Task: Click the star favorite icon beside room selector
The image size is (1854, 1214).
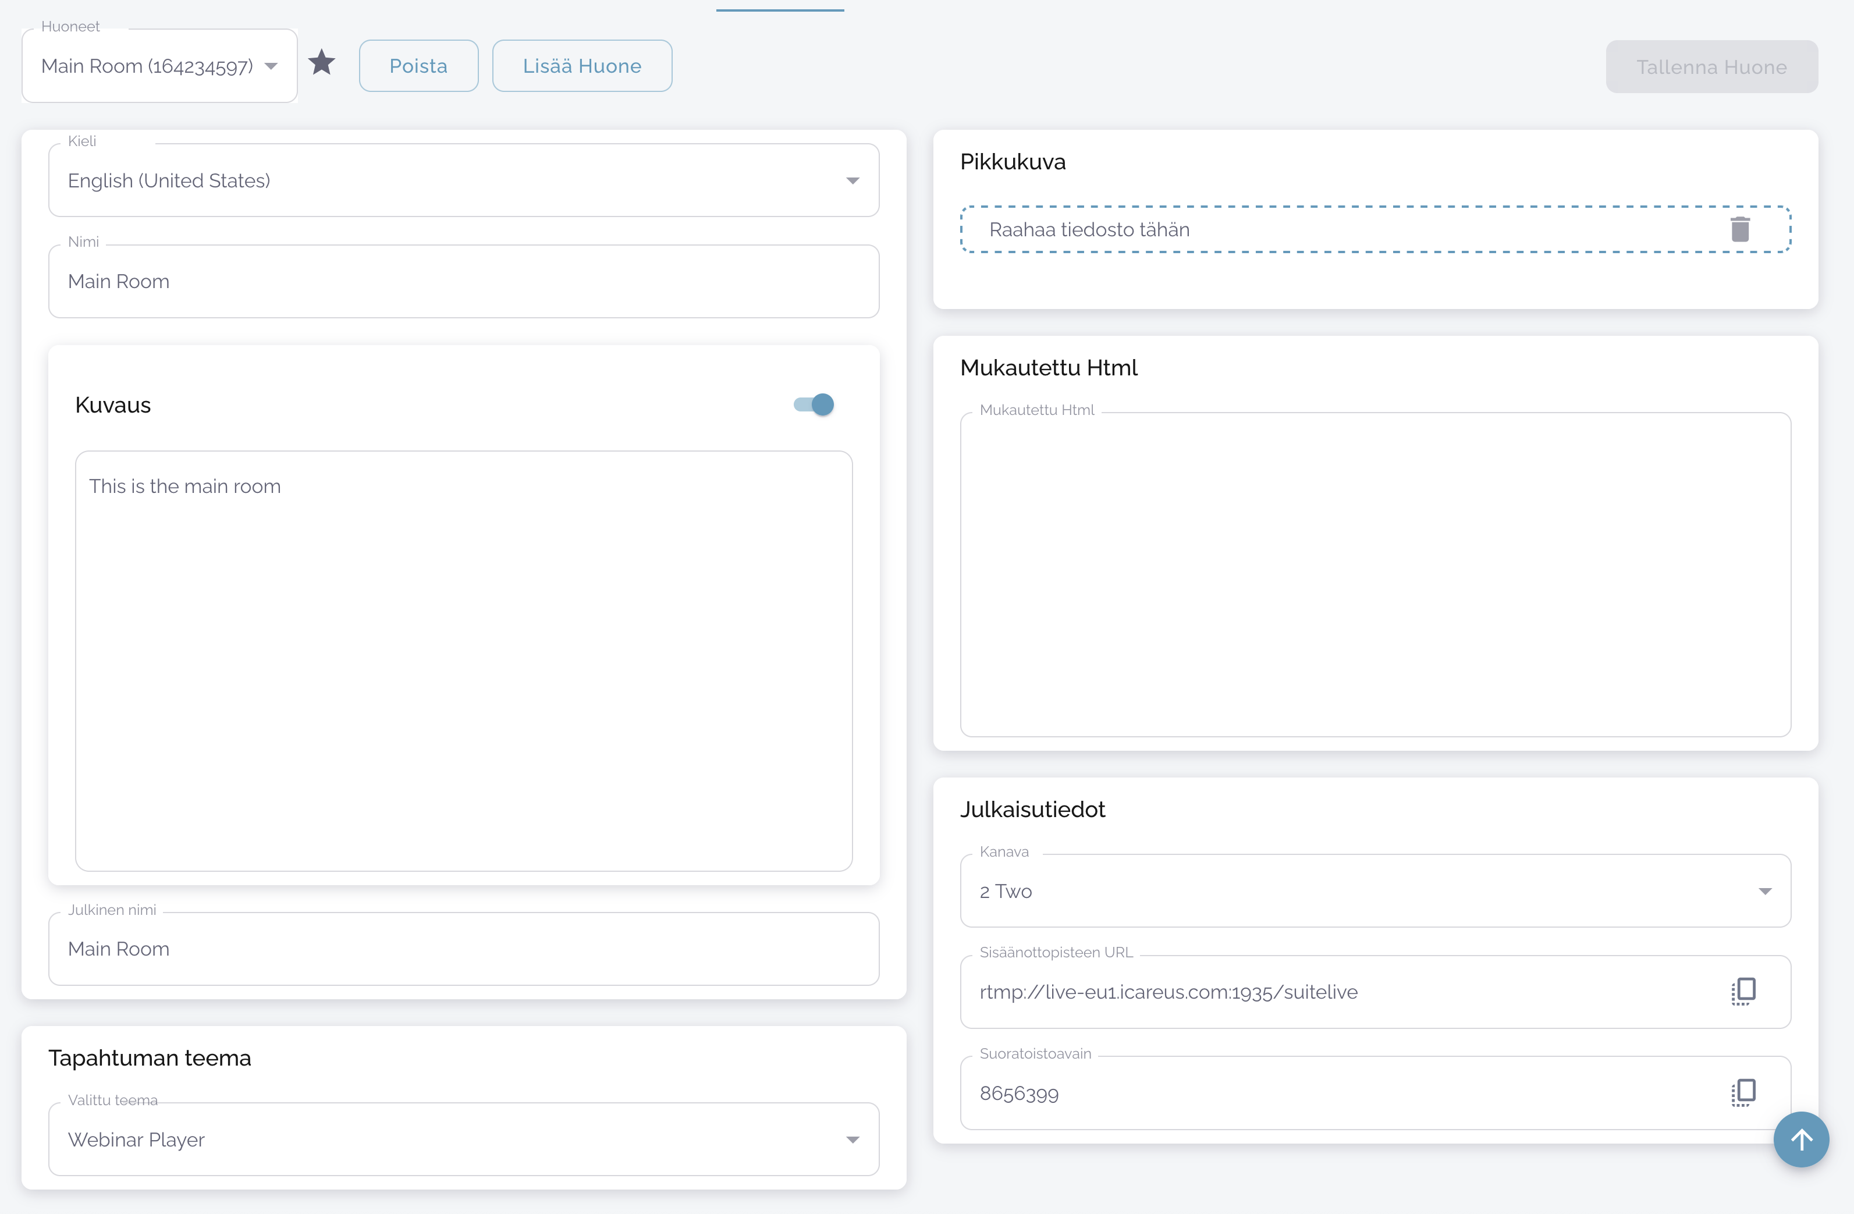Action: point(322,62)
